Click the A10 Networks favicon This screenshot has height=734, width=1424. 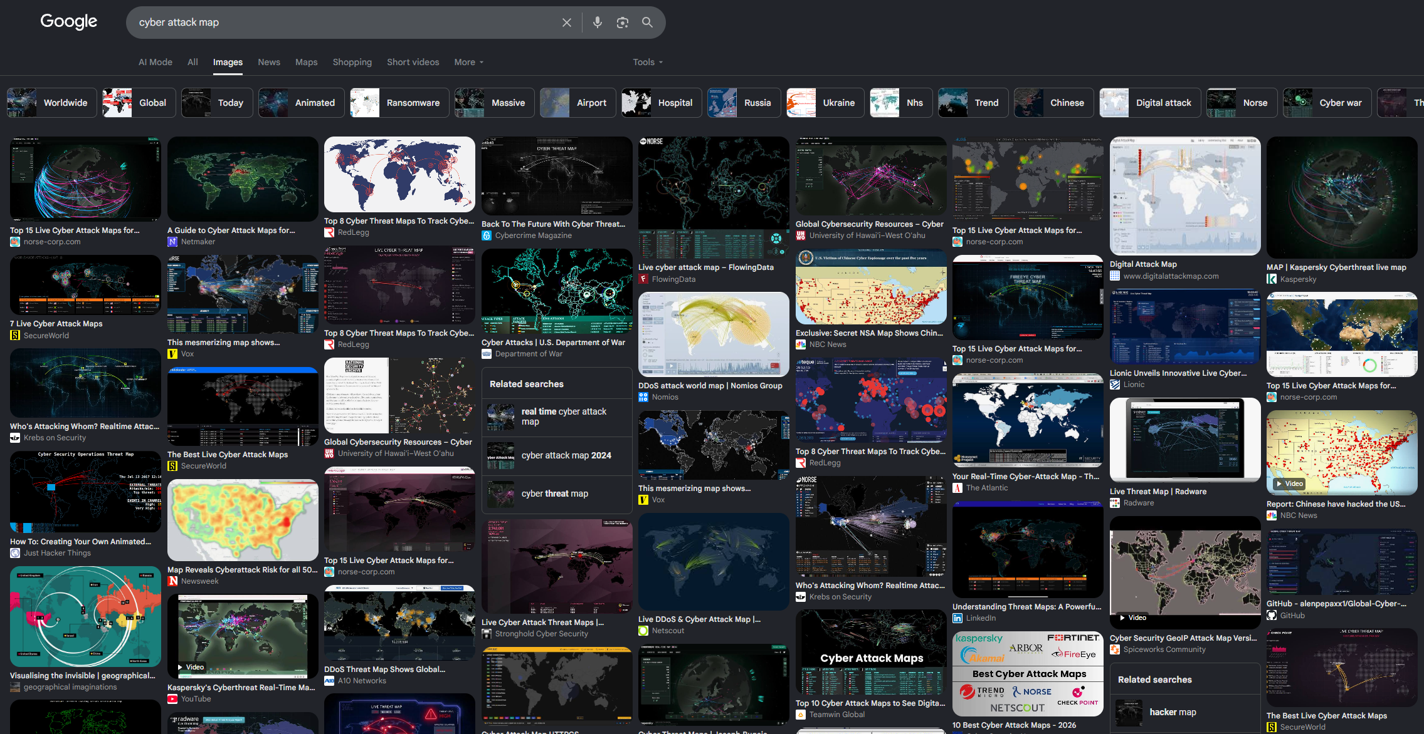pyautogui.click(x=329, y=681)
